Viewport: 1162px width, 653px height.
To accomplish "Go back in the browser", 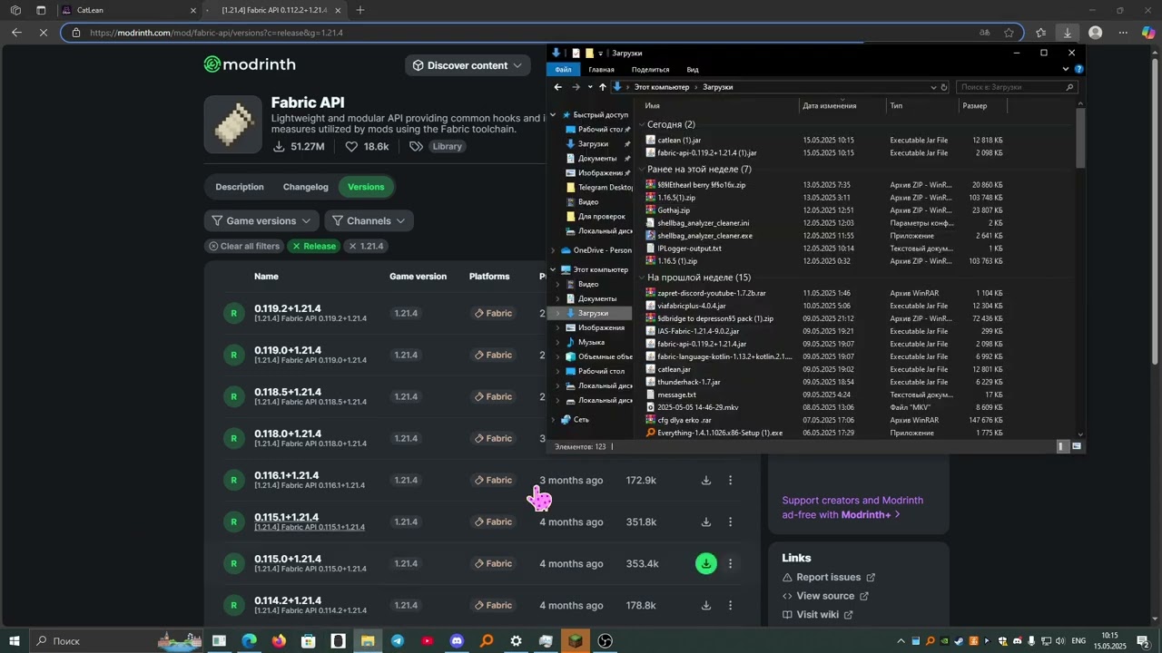I will pyautogui.click(x=16, y=33).
